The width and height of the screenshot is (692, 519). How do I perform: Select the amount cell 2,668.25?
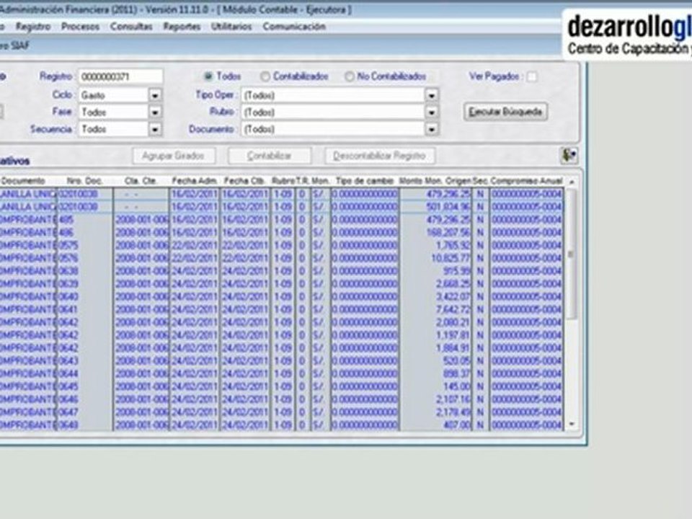435,284
